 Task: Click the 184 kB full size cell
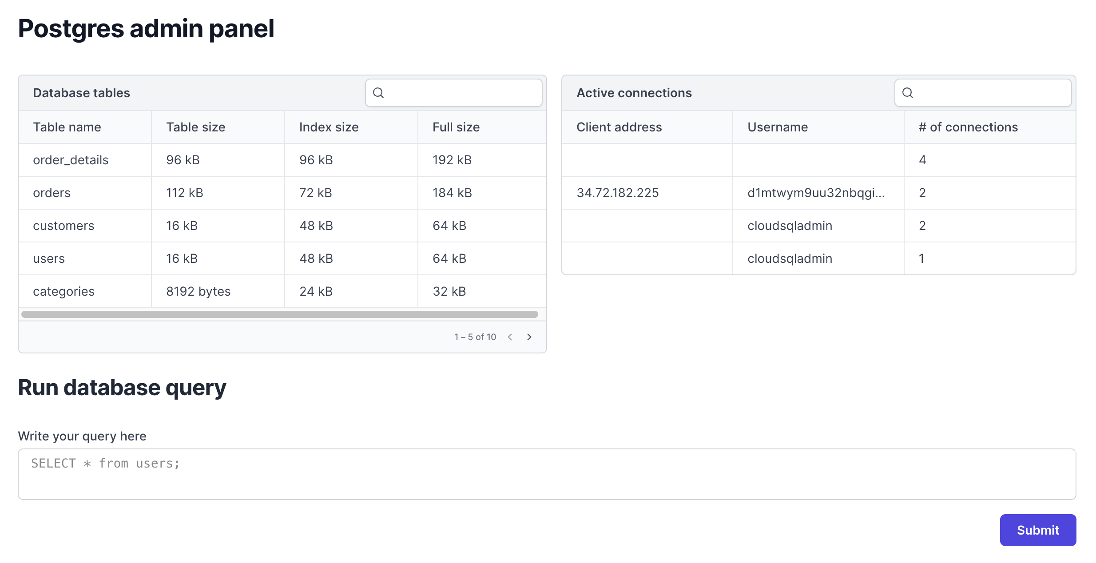482,193
